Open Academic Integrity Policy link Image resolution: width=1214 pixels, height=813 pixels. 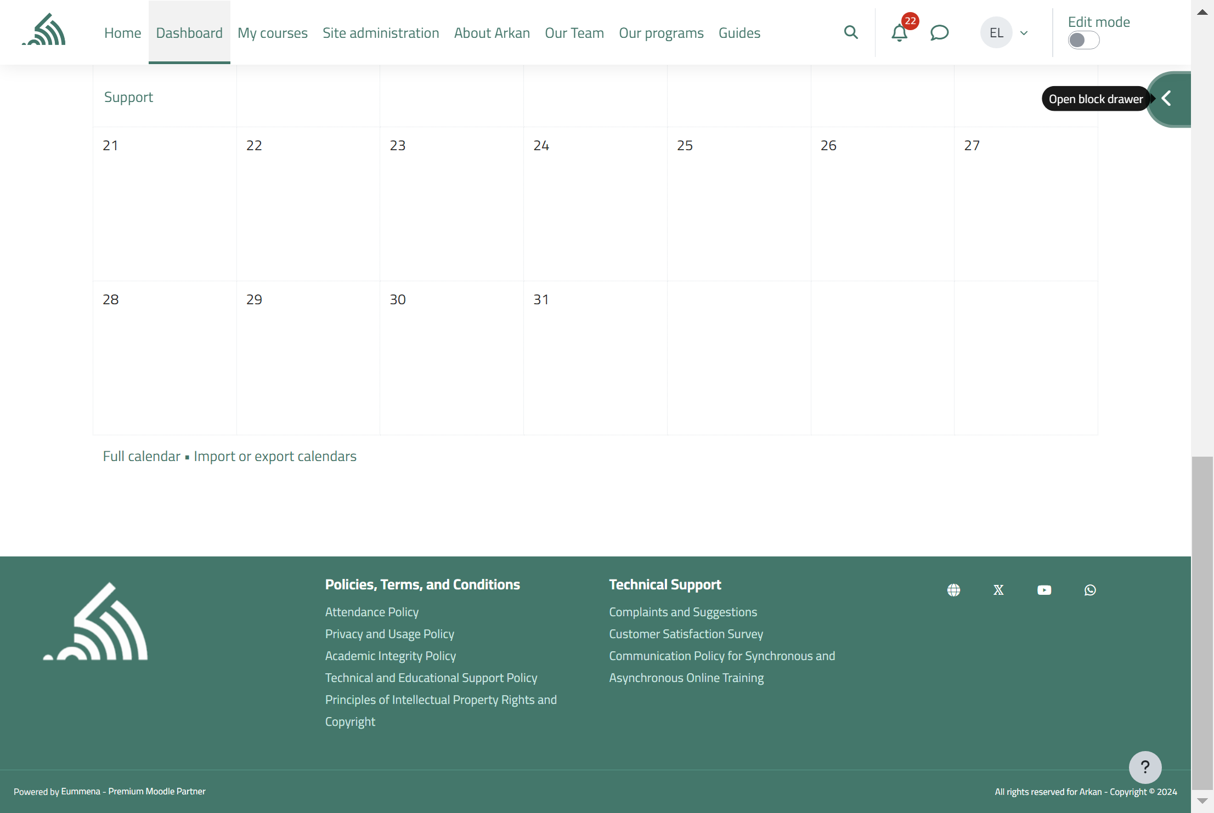pos(391,656)
